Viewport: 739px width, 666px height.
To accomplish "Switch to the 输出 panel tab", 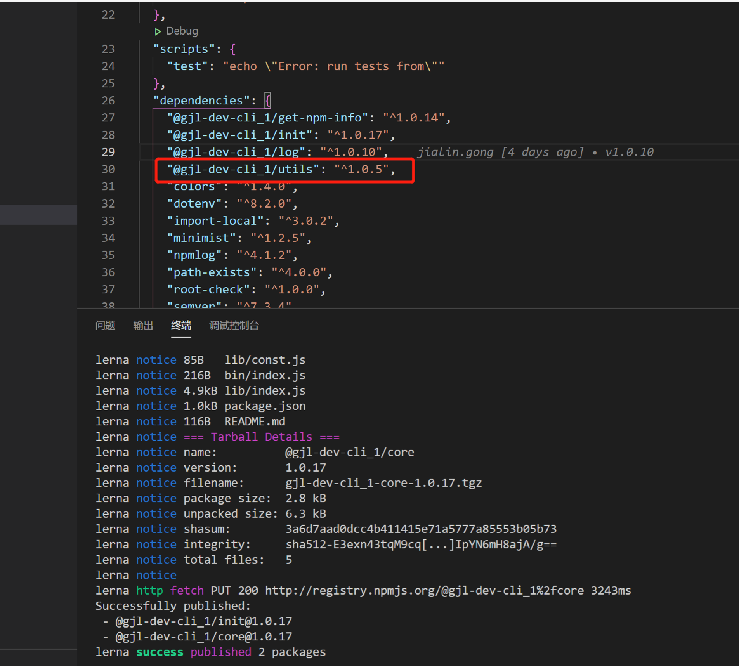I will (143, 325).
